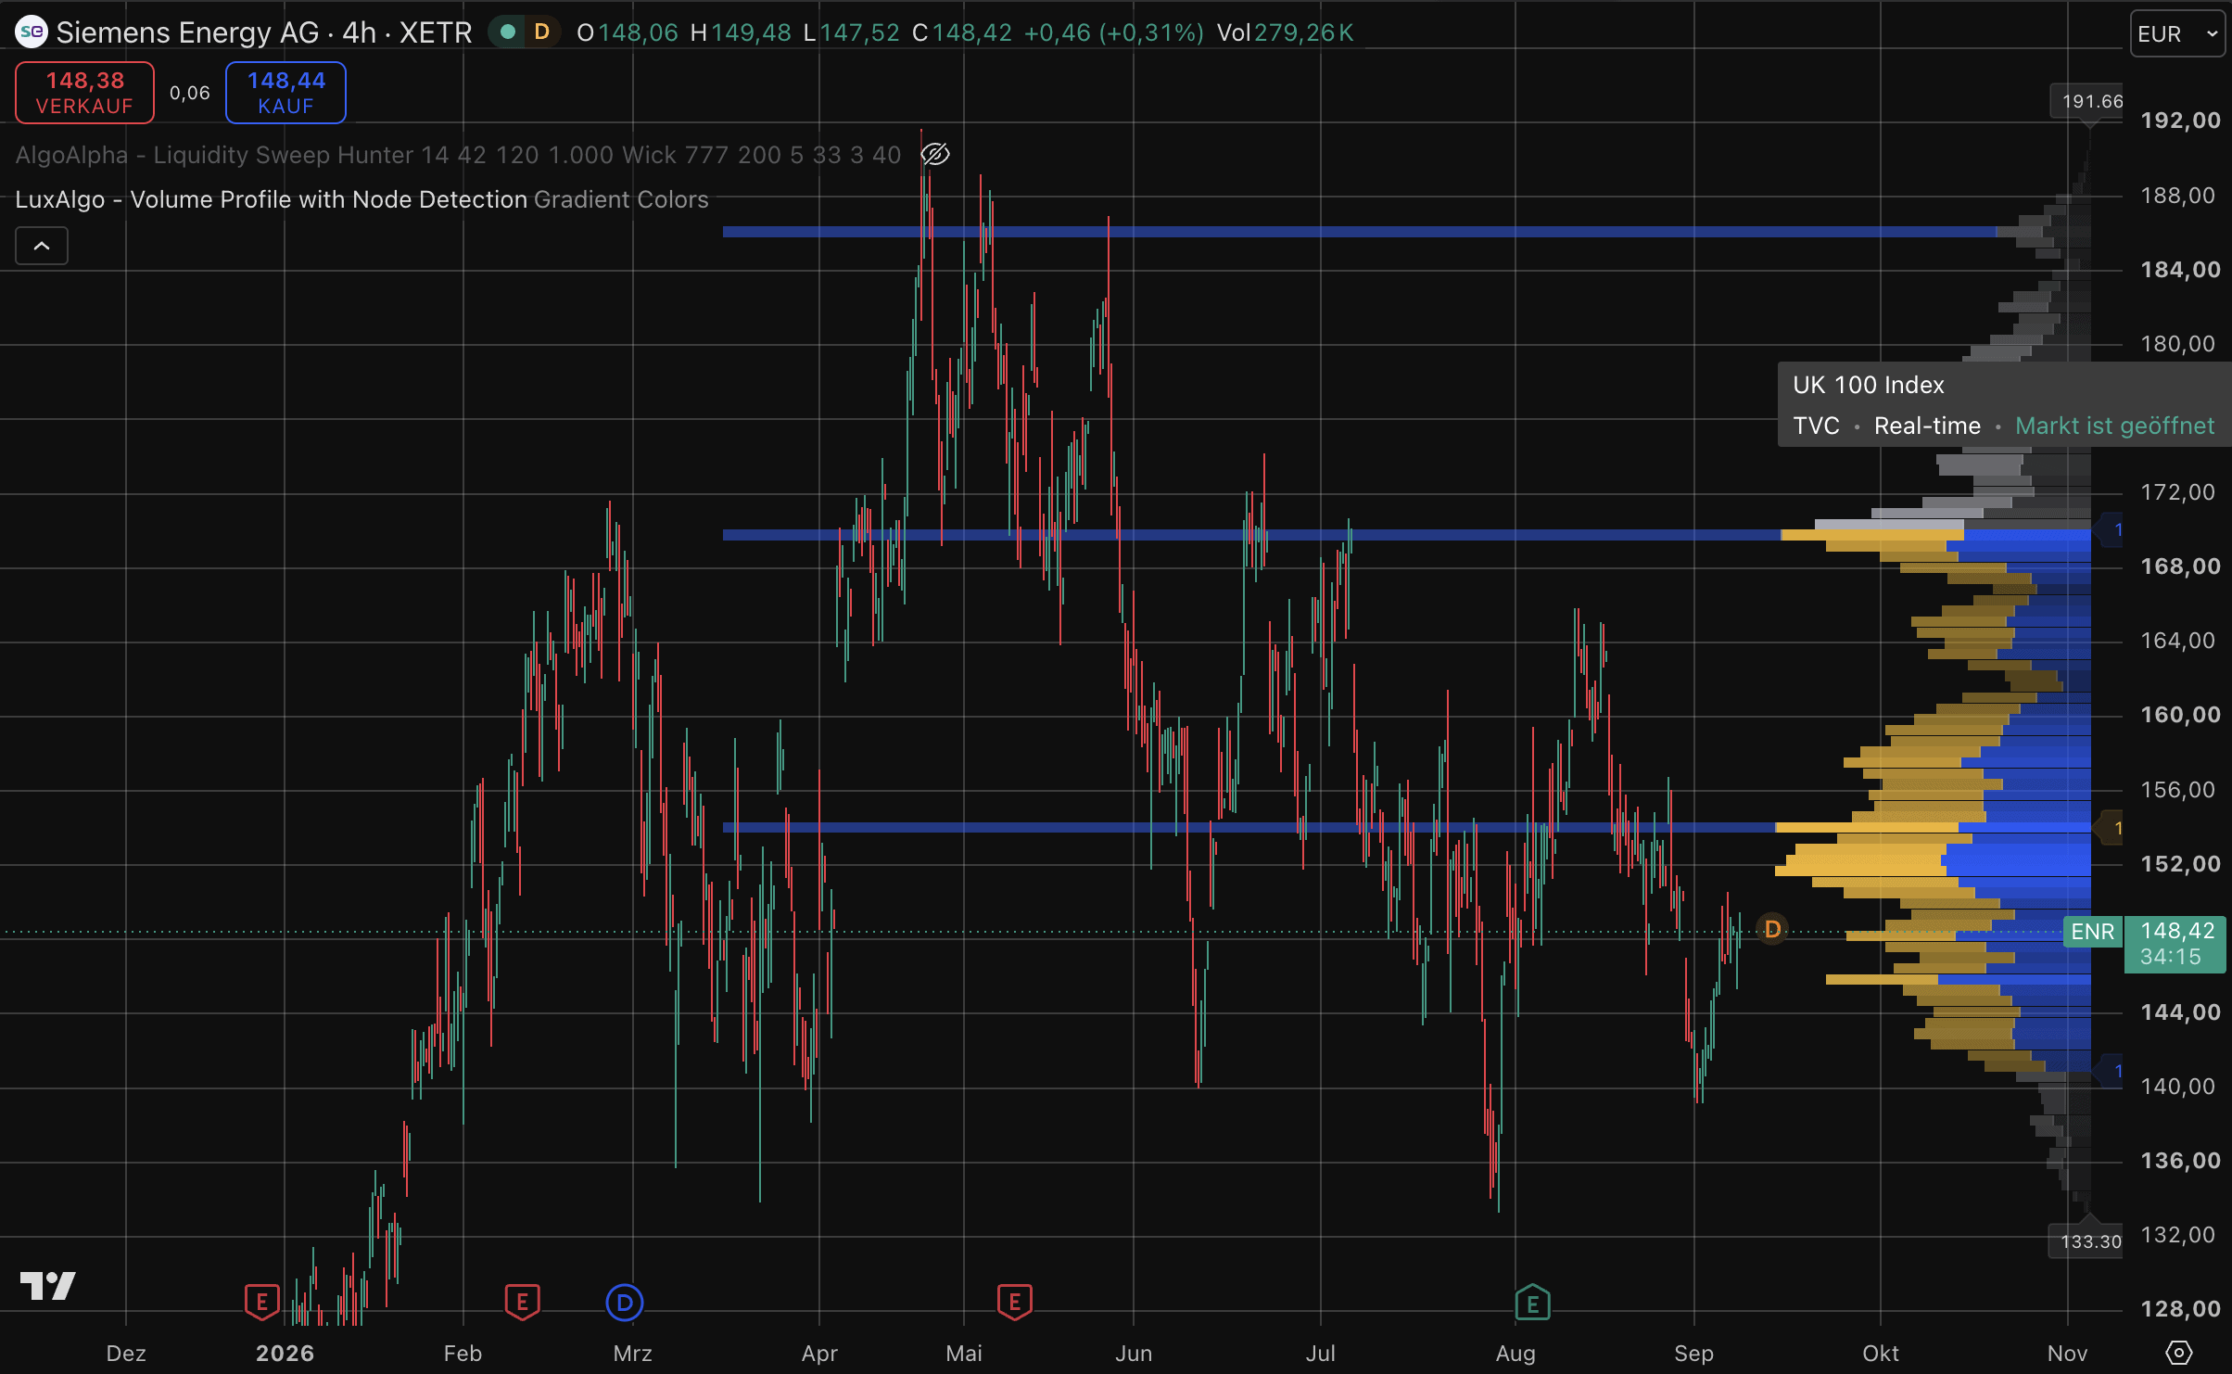Click the high value H149,48
2232x1374 pixels.
pos(741,32)
